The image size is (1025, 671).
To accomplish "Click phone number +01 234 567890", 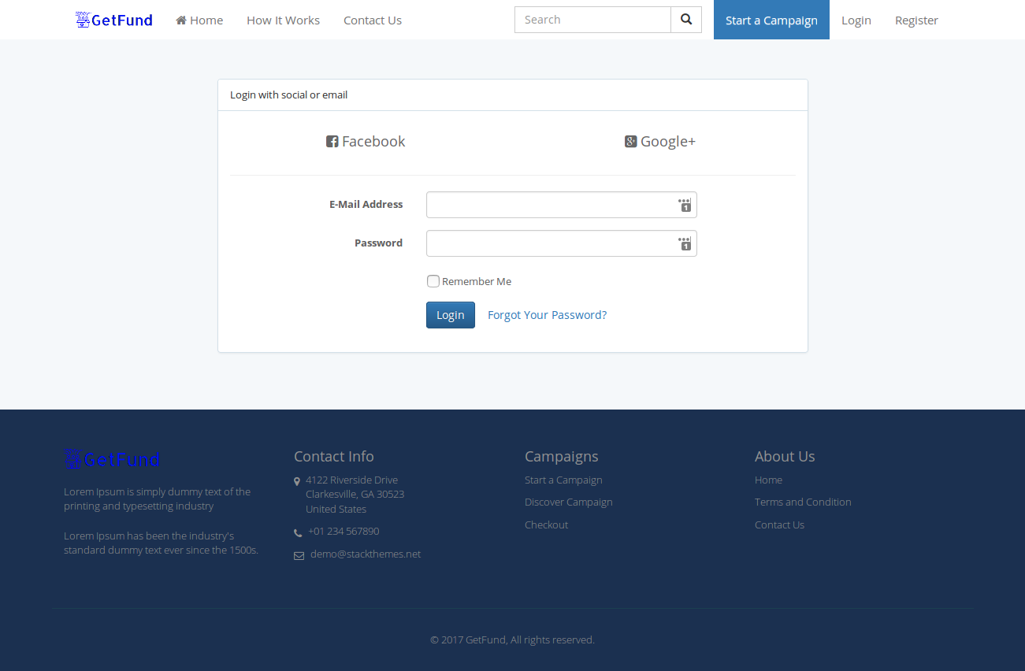I will click(x=344, y=532).
